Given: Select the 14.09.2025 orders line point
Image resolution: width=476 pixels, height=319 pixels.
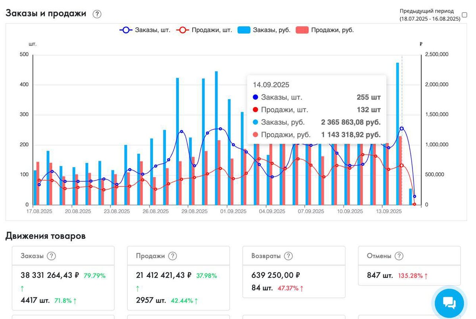Looking at the screenshot, I should pyautogui.click(x=402, y=129).
